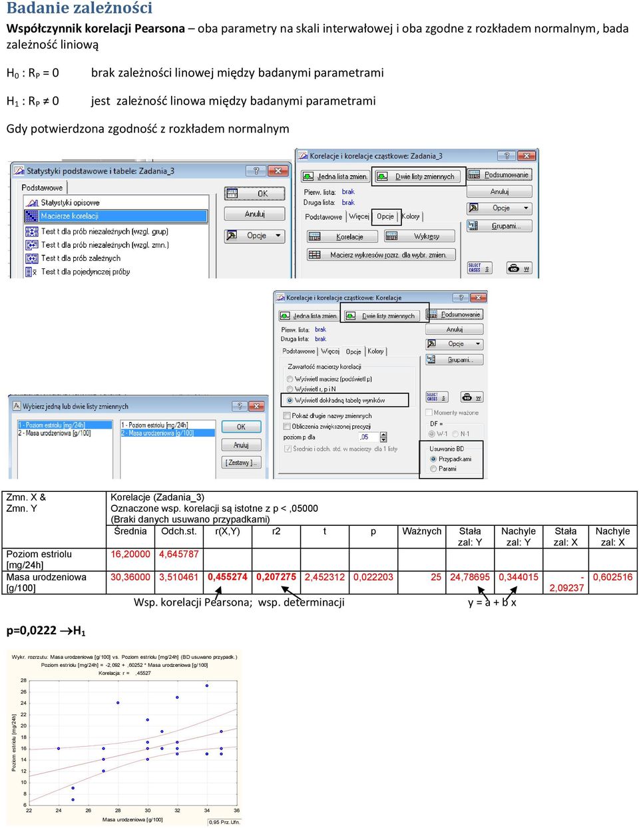Image resolution: width=639 pixels, height=828 pixels.
Task: Click the Korelacje spreadsheet button
Action: tap(342, 236)
